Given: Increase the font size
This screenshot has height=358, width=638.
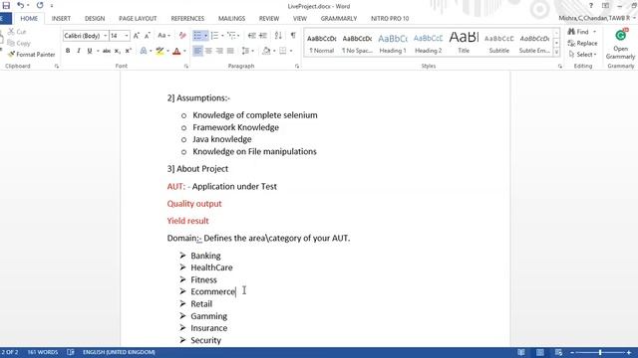Looking at the screenshot, I should pyautogui.click(x=137, y=36).
